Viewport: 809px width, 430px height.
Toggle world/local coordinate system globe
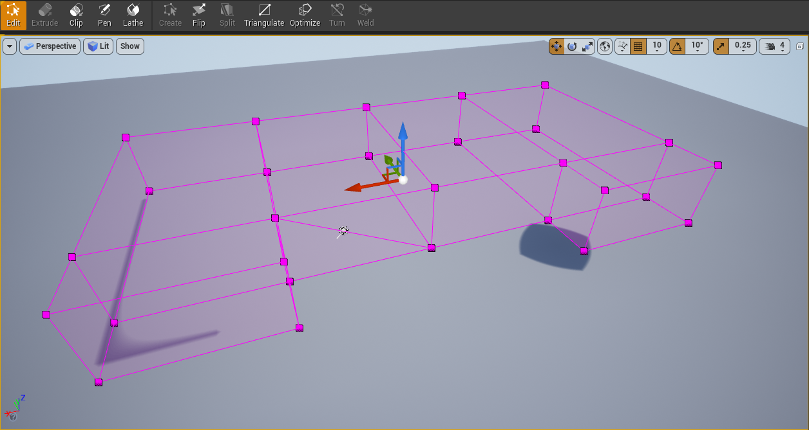click(x=605, y=46)
